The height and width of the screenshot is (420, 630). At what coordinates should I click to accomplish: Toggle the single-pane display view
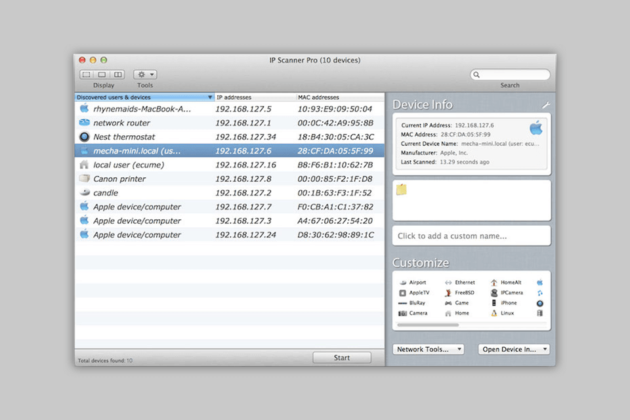86,74
